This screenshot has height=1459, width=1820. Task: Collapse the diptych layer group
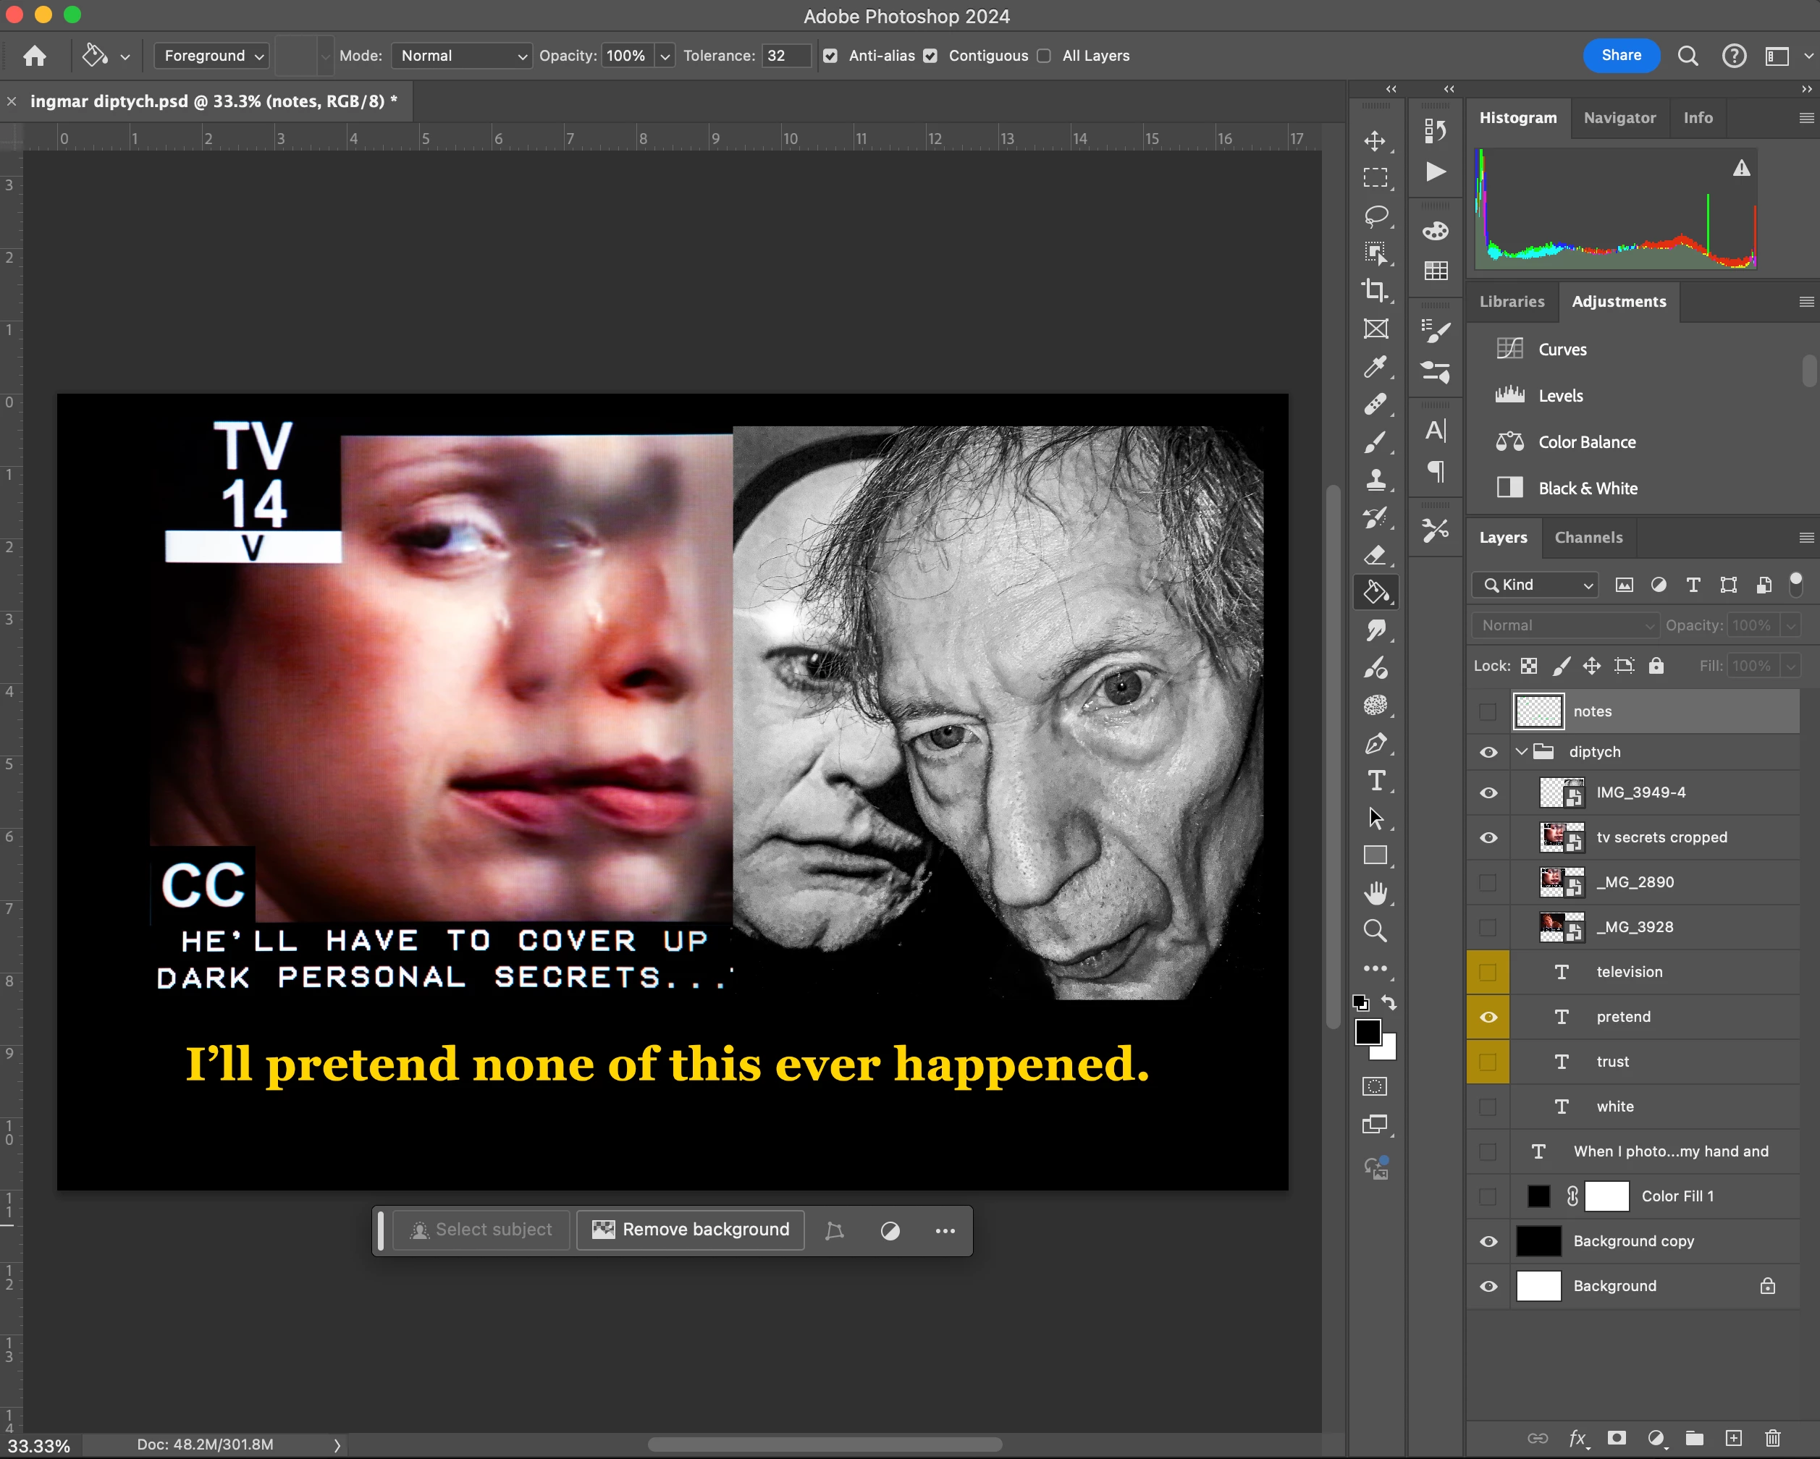click(1521, 752)
